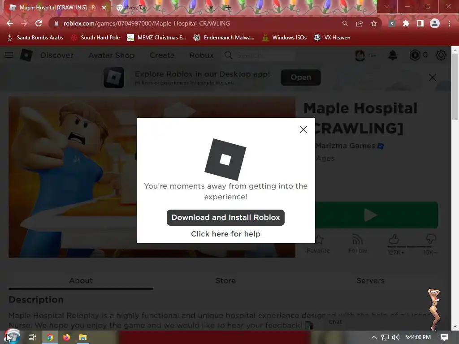The width and height of the screenshot is (459, 344).
Task: Open the Robux balance icon
Action: point(415,55)
